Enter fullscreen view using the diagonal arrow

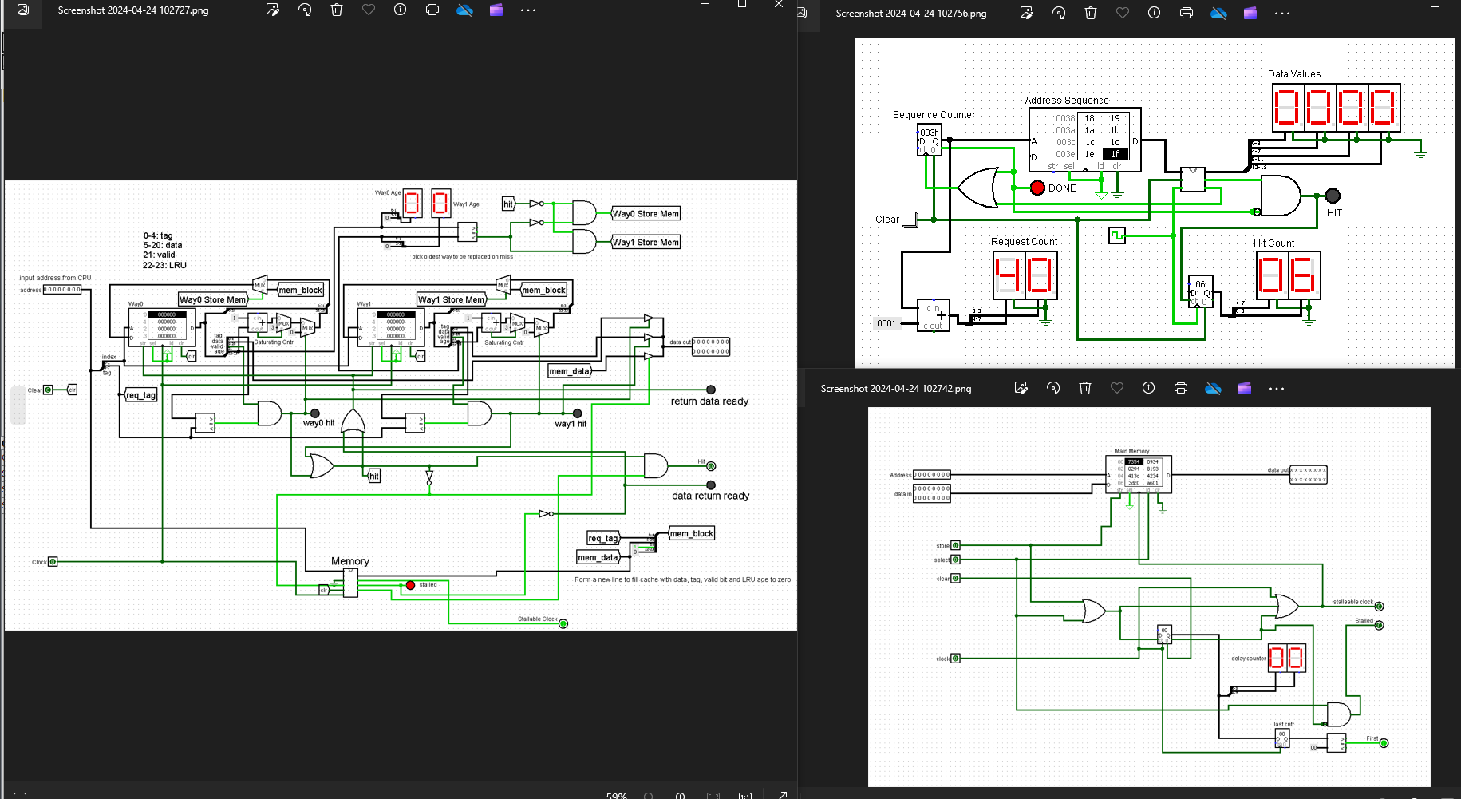781,794
